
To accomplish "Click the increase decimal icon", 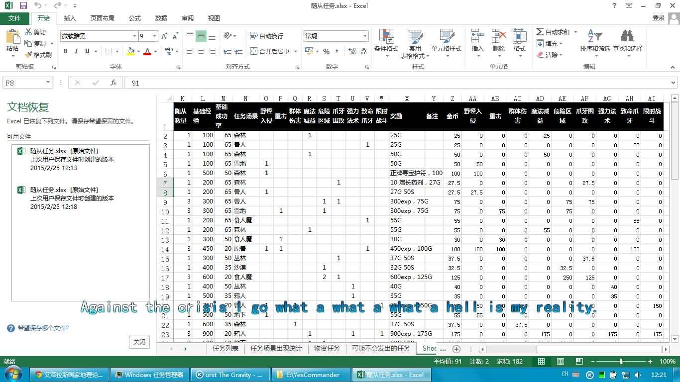I will 352,51.
